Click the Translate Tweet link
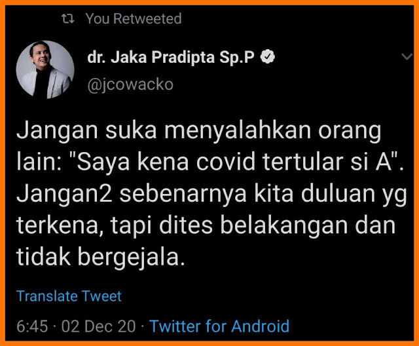Viewport: 419px width, 346px height. tap(69, 296)
